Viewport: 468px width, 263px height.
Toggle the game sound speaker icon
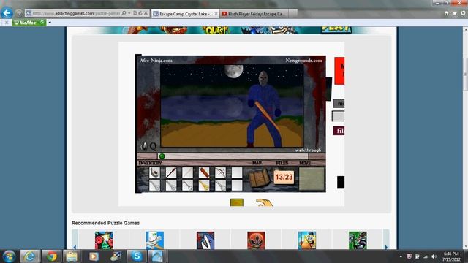click(x=144, y=146)
